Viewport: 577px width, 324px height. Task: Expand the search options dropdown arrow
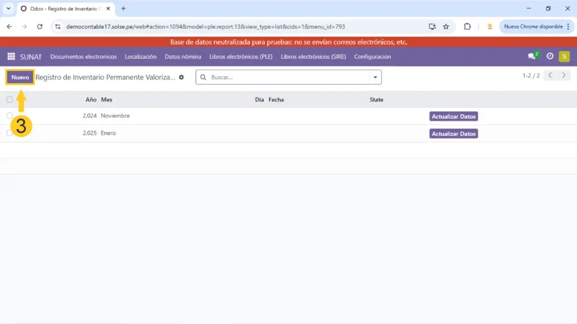[375, 77]
